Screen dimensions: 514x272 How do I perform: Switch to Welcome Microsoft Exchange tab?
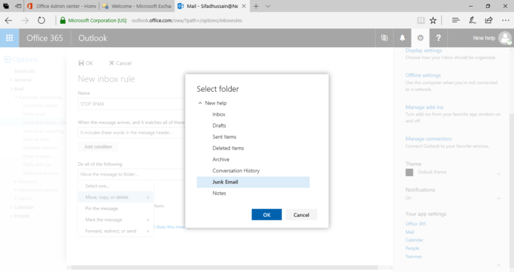pyautogui.click(x=137, y=6)
